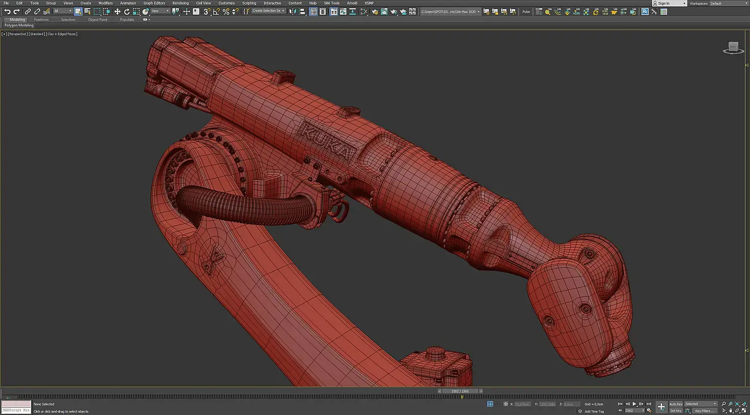Toggle the Auto Key animation mode
Viewport: 750px width, 415px height.
point(675,404)
